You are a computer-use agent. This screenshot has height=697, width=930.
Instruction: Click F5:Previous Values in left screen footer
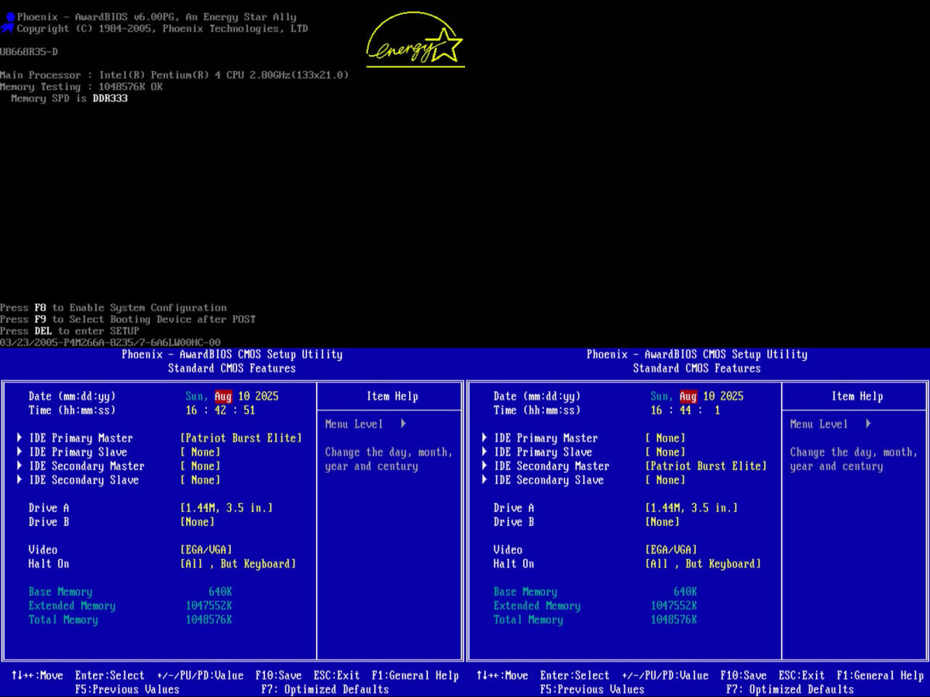tap(127, 689)
